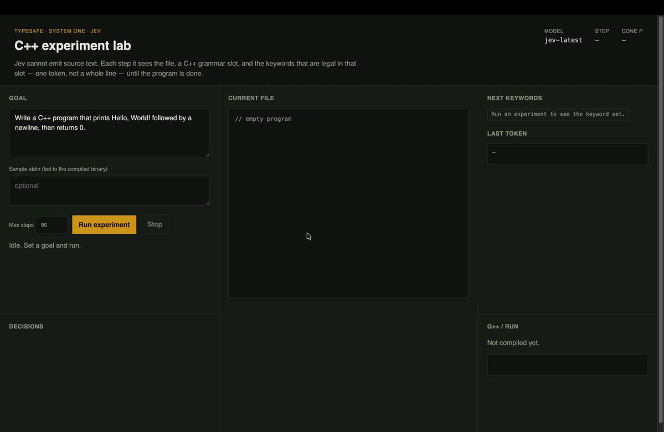The width and height of the screenshot is (664, 432).
Task: Click the Run experiment button
Action: [x=104, y=224]
